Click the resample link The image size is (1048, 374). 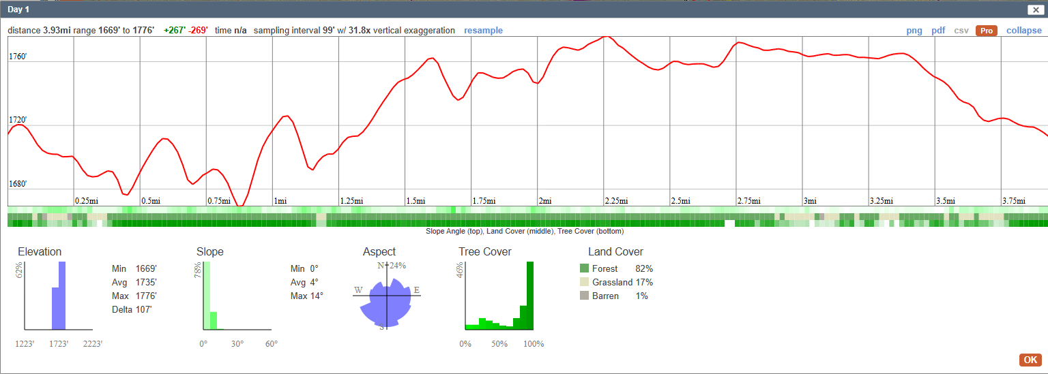483,31
